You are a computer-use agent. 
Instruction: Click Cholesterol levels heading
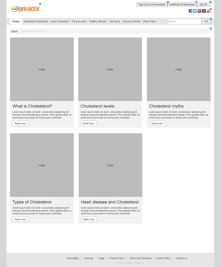tap(98, 106)
